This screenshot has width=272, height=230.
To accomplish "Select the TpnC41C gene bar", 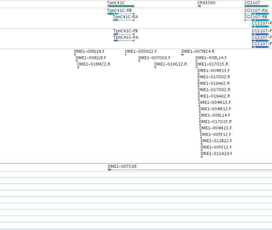I will 120,6.
